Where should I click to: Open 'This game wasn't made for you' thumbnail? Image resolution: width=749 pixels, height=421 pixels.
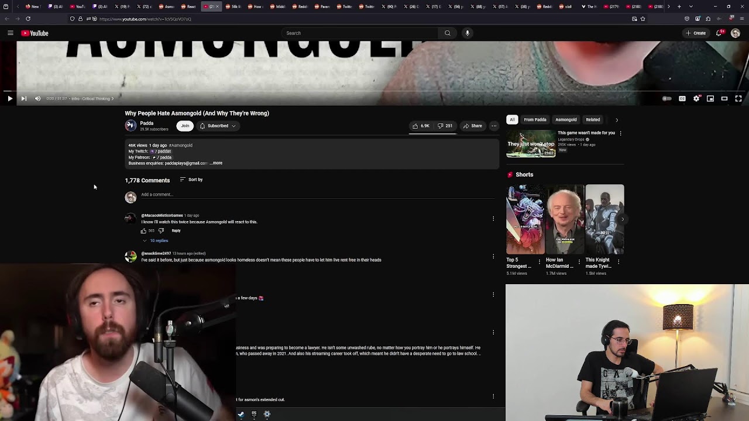(531, 144)
